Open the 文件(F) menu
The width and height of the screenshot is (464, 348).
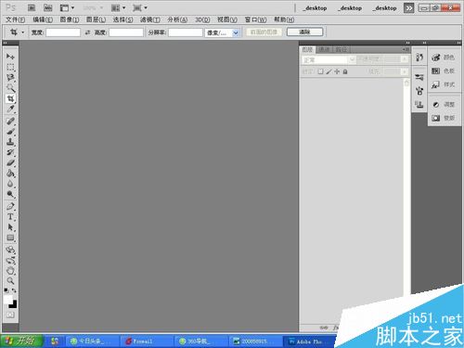16,19
